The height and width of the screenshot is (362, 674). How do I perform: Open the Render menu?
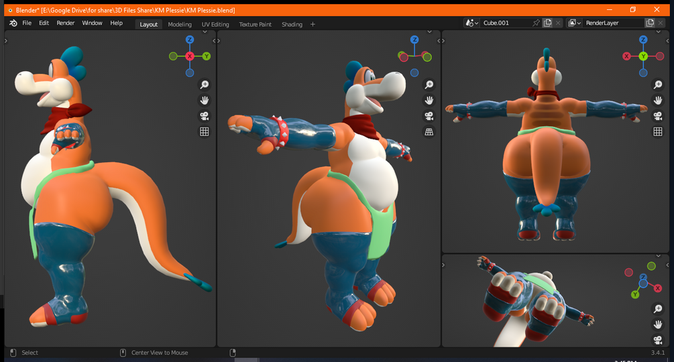point(65,23)
